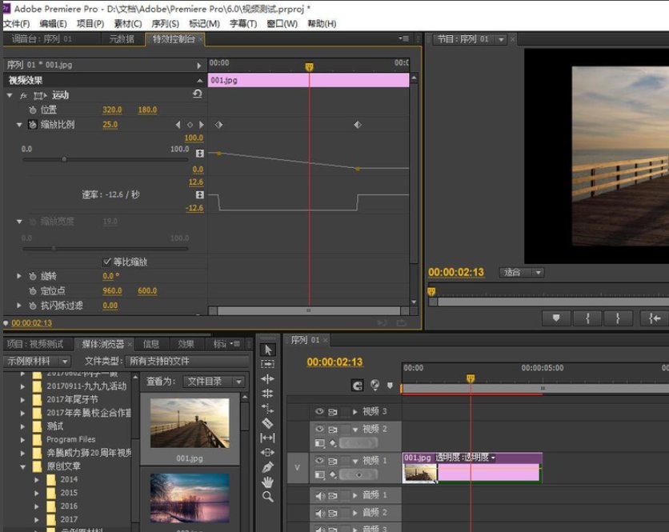Screen dimensions: 669x532
Task: Reset the 运动 effect parameters
Action: click(x=198, y=94)
